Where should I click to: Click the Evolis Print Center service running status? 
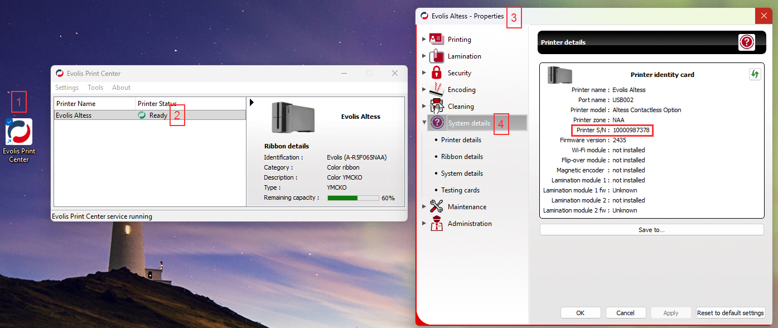[102, 216]
